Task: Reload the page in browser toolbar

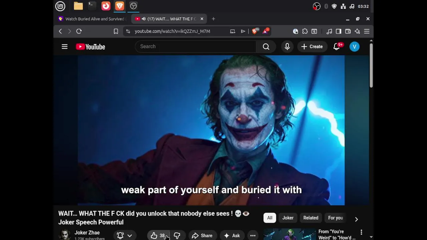Action: tap(79, 31)
